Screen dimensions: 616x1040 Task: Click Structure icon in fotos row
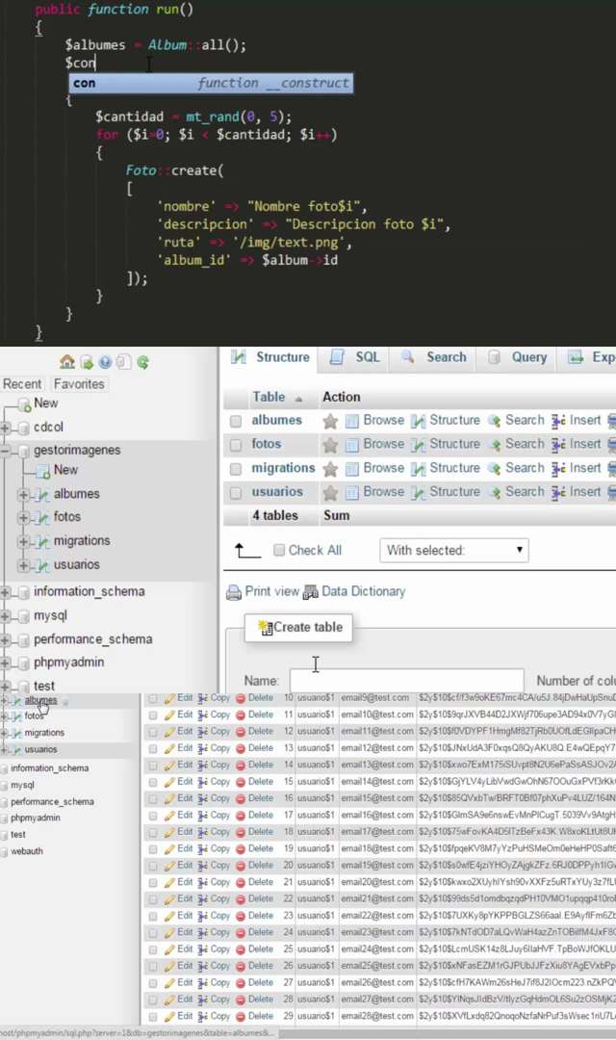419,444
